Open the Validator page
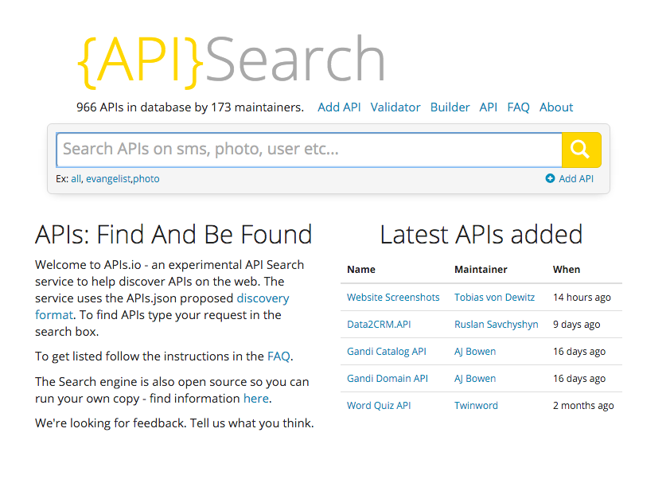Viewport: 670px width, 483px height. coord(395,107)
